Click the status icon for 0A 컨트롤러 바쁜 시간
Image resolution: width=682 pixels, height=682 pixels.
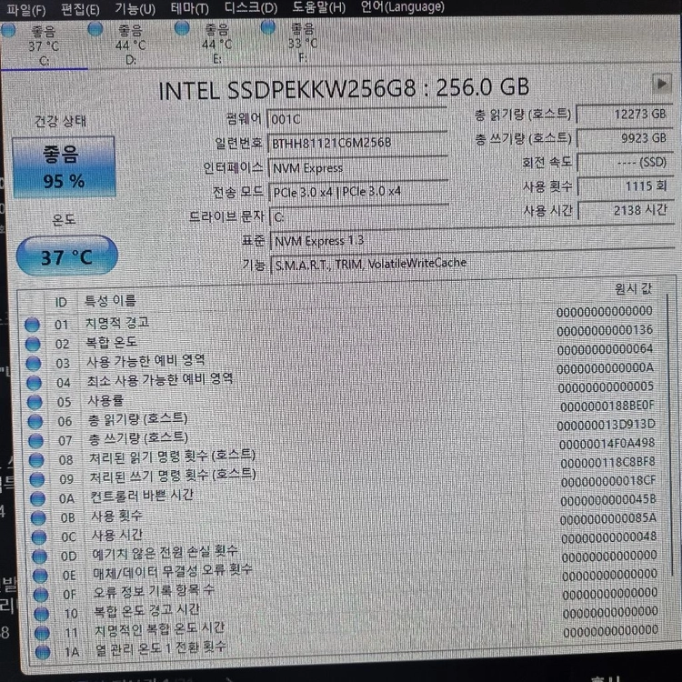37,498
